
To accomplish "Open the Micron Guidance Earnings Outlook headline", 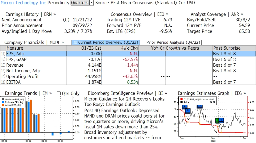I will tap(124, 102).
